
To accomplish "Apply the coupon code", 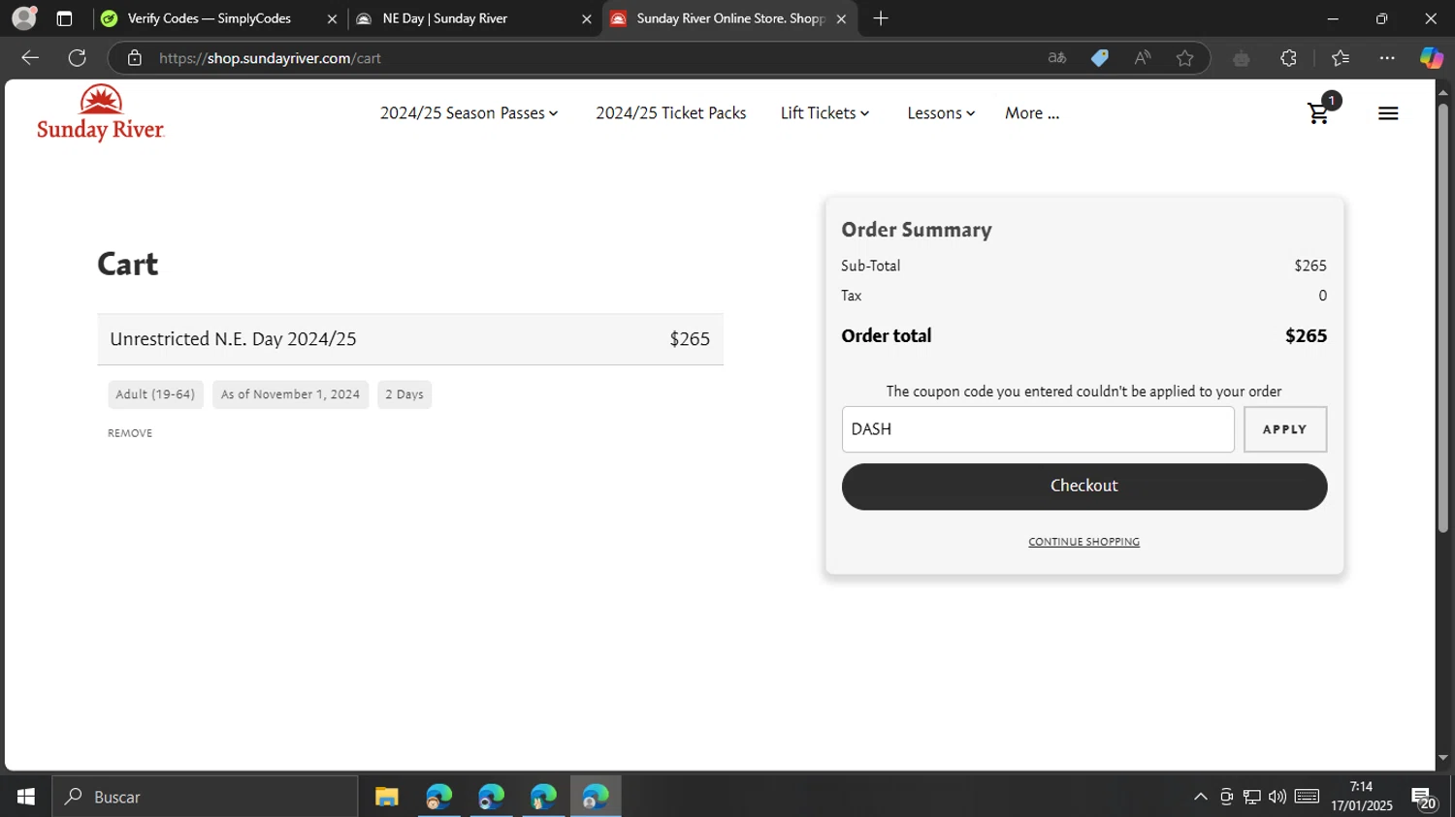I will click(x=1285, y=429).
